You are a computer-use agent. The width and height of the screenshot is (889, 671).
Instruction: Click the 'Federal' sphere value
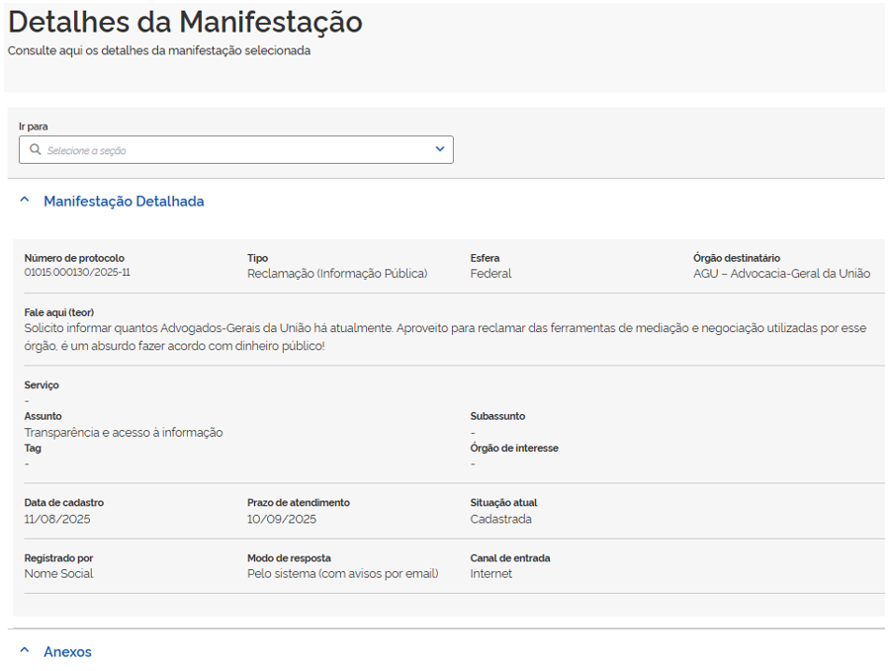490,274
